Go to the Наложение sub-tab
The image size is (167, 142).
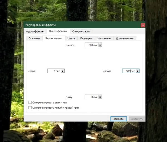point(104,38)
